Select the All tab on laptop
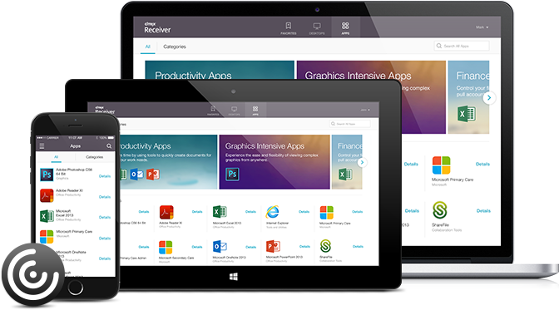 point(147,47)
